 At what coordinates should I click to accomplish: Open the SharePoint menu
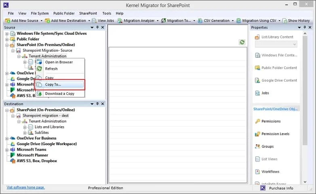pos(88,13)
